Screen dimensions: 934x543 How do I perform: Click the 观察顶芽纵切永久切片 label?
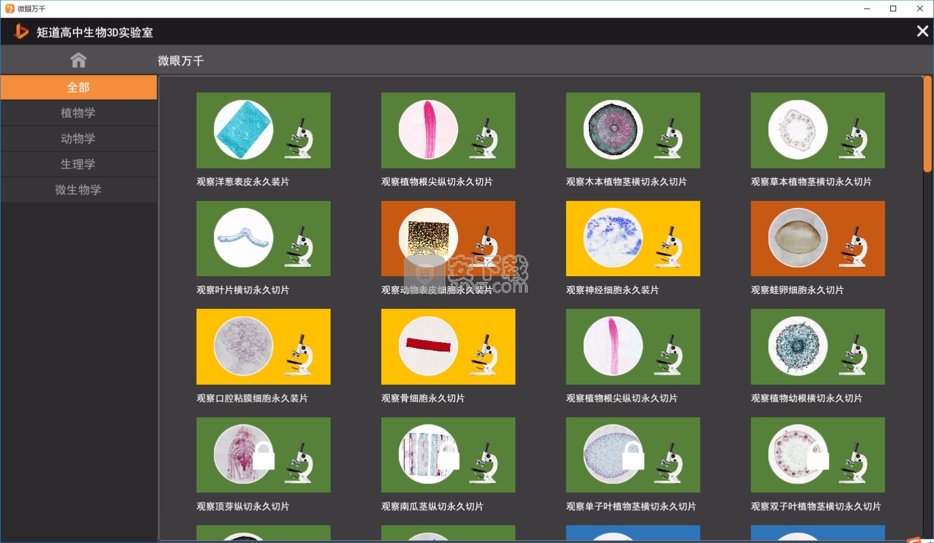(243, 506)
